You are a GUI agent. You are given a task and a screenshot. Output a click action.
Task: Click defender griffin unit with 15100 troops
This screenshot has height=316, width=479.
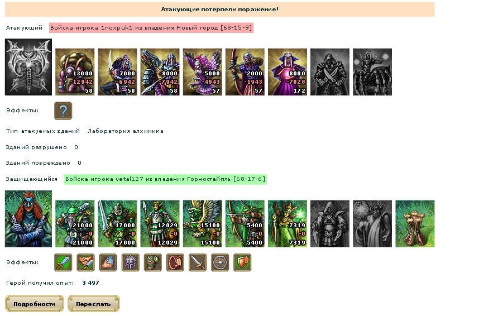tap(203, 224)
